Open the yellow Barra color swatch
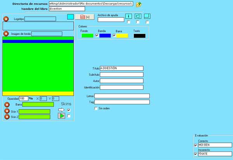Screen dimensions: 233x160 click(122, 36)
